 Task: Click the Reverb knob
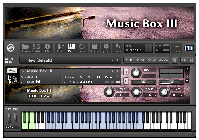164,92
